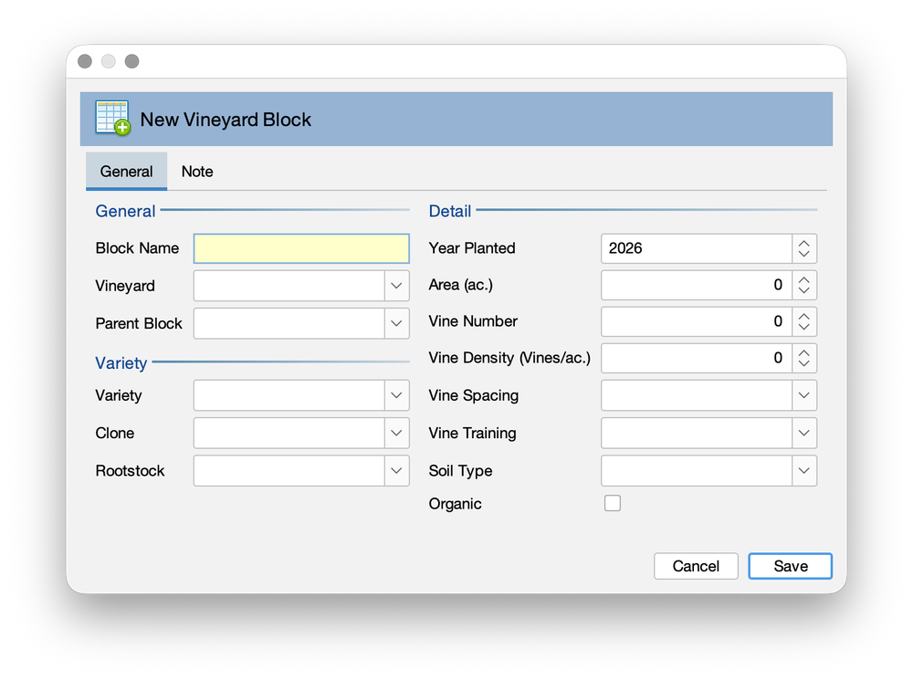Click the Vine Density number field

(x=697, y=358)
